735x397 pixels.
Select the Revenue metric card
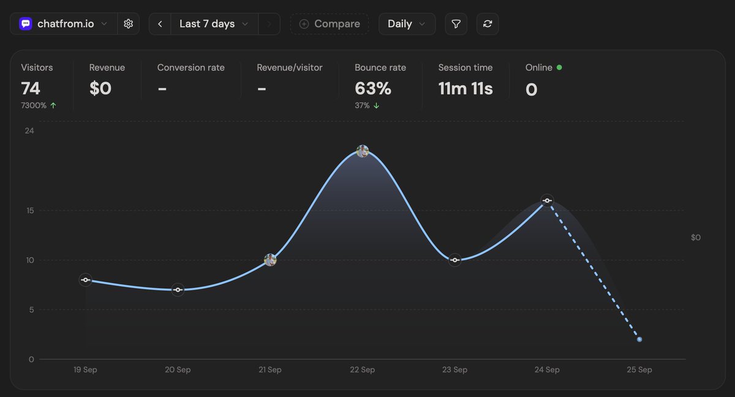click(107, 80)
